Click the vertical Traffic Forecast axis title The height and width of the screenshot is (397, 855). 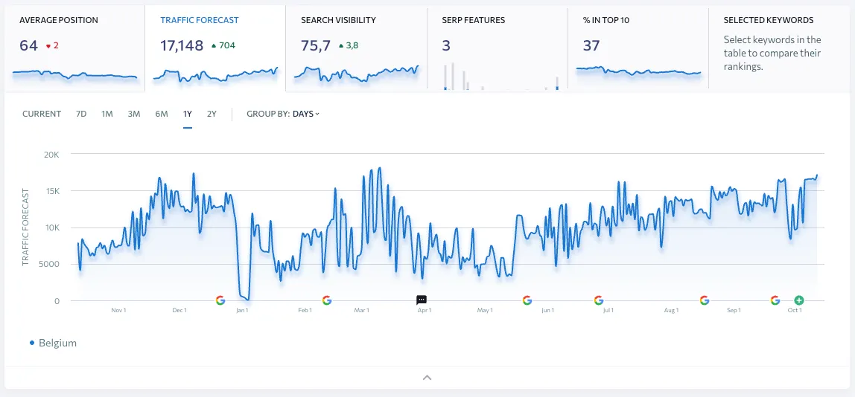25,227
